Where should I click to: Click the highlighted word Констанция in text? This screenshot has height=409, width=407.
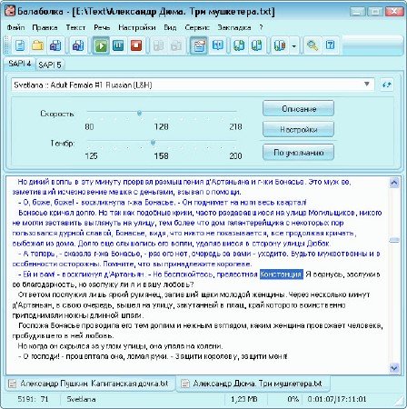click(x=282, y=274)
